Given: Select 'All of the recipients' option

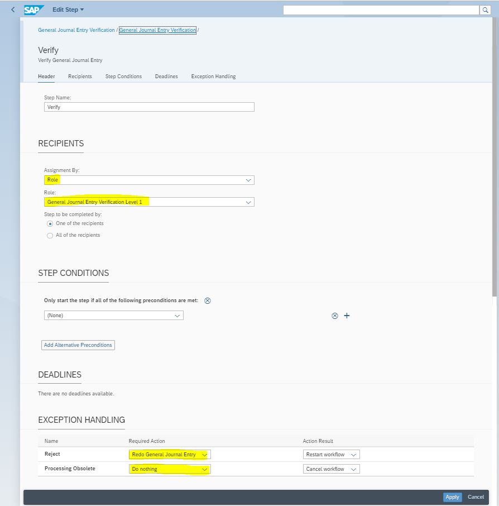Looking at the screenshot, I should [x=50, y=235].
